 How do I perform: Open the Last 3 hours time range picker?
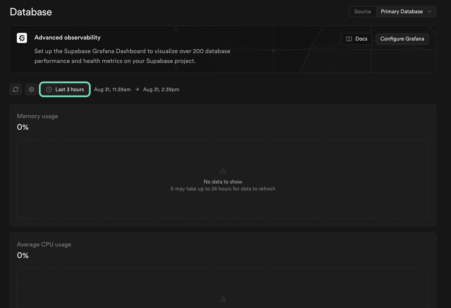[x=65, y=89]
